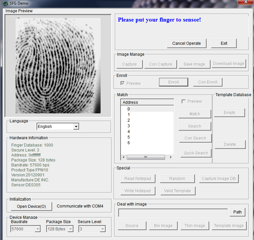Click the Write Notepad button
Viewport: 254px width, 240px height.
click(x=138, y=191)
